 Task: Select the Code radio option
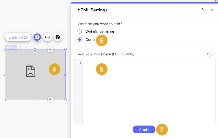point(80,40)
